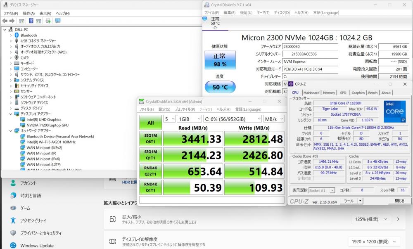Click the Intel Core i7 logo in CPU-Z
Image resolution: width=413 pixels, height=249 pixels.
pos(394,111)
